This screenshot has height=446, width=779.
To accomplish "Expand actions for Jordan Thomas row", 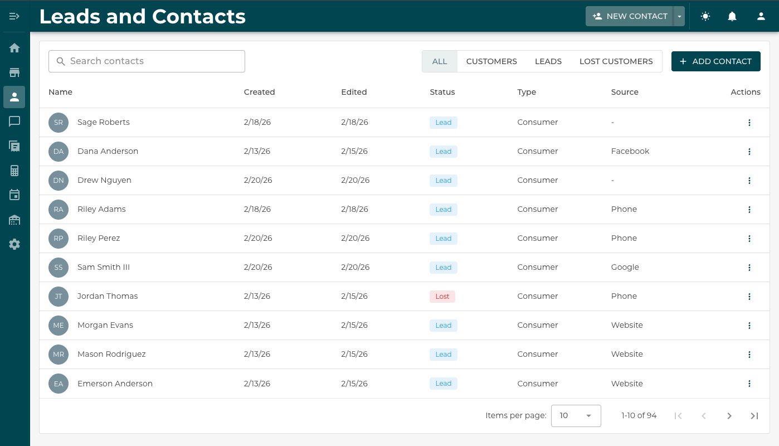I will click(x=749, y=296).
